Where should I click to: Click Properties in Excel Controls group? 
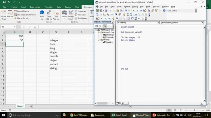[80, 11]
